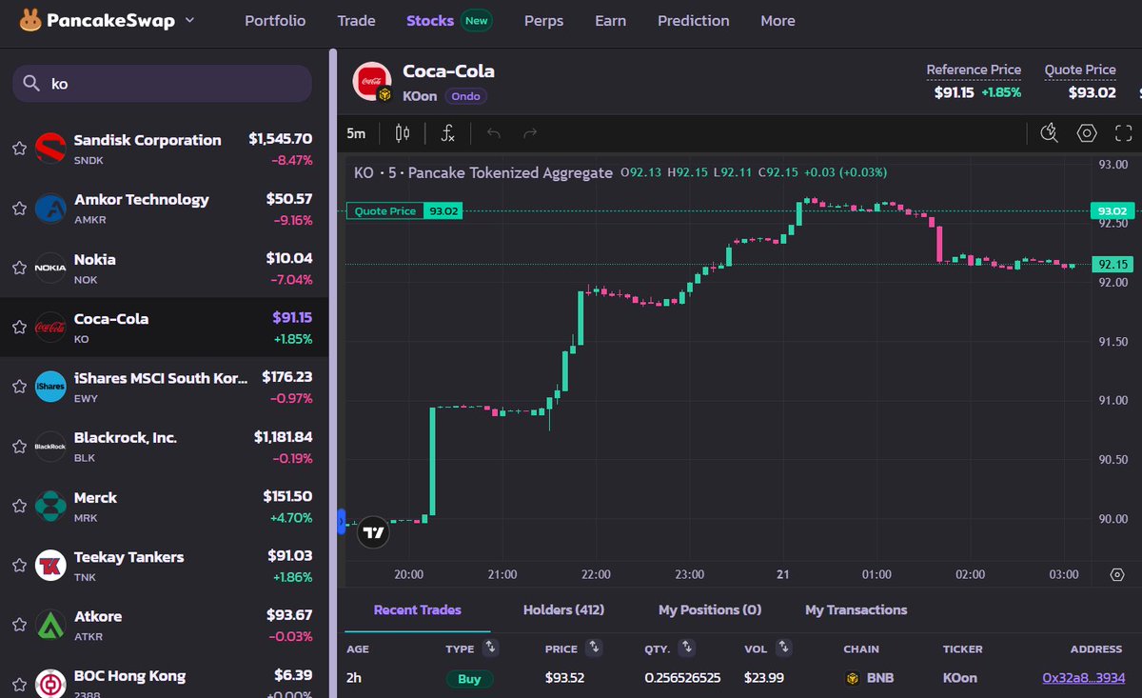
Task: Select the Merck logo
Action: coord(50,506)
